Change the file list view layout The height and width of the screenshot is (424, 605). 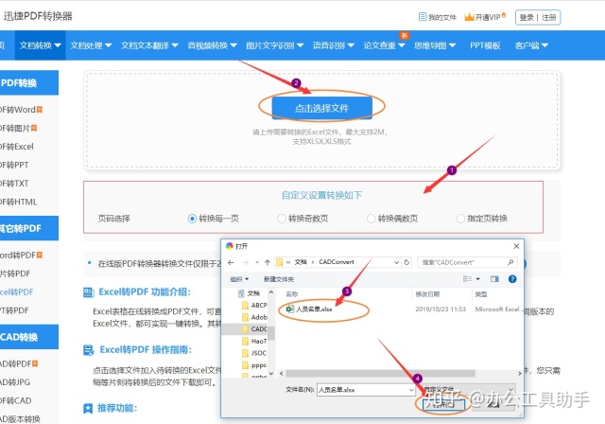tap(467, 279)
